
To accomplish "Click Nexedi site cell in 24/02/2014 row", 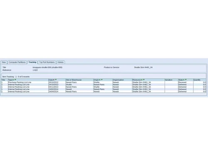I will [69, 89].
